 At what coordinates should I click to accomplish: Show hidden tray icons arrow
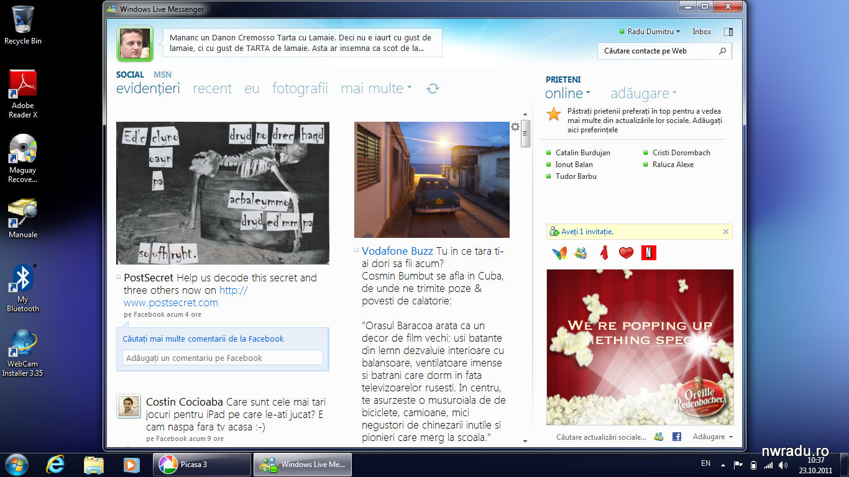(x=723, y=465)
